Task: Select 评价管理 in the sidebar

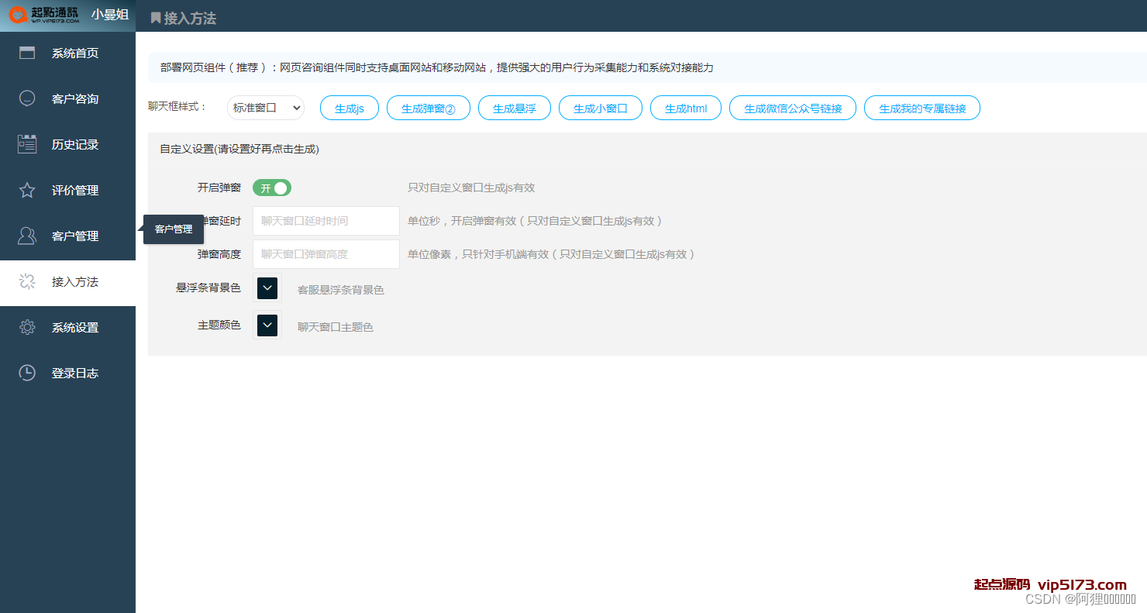Action: pyautogui.click(x=67, y=191)
